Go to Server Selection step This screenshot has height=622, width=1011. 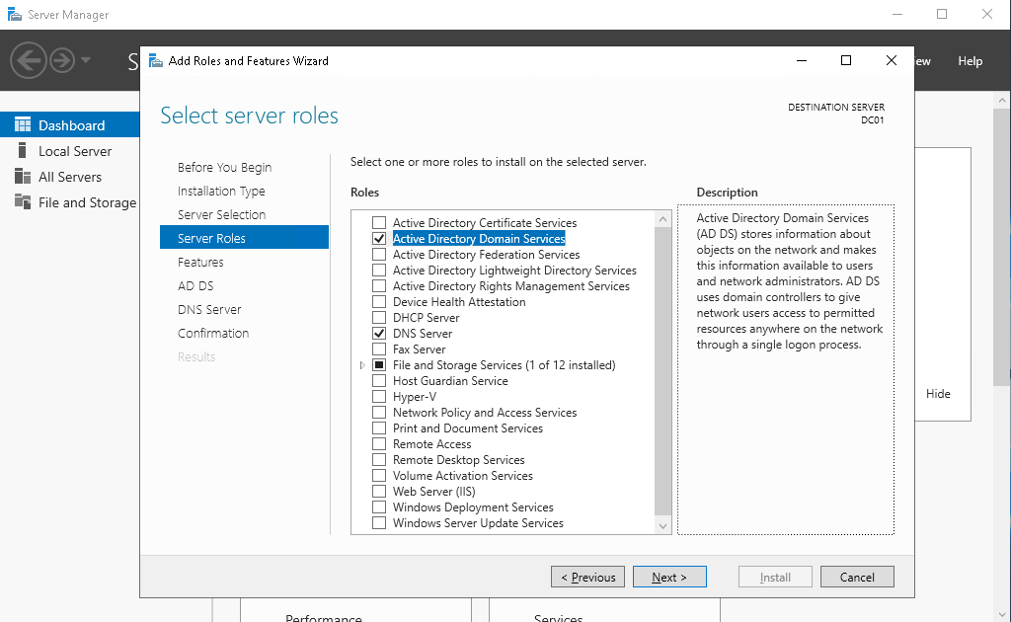221,214
